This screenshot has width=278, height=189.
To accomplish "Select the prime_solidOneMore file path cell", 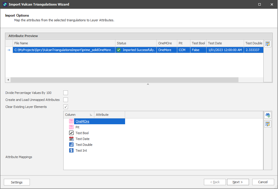I will coord(64,50).
